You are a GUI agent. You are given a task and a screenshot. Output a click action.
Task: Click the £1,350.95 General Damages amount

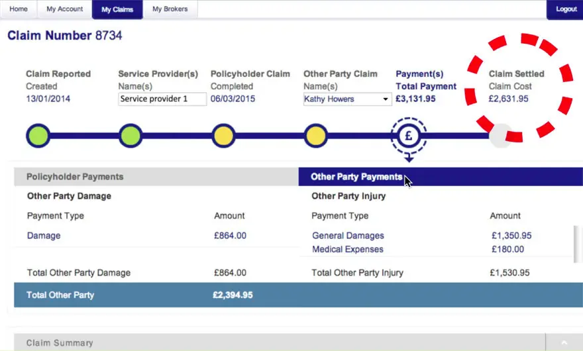tap(511, 236)
